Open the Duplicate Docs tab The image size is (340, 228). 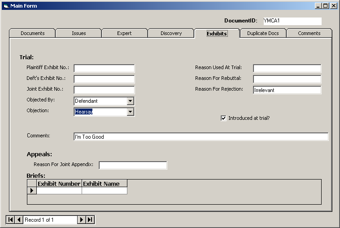click(x=263, y=33)
